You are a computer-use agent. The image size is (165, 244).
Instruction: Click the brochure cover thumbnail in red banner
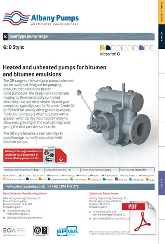[49, 155]
